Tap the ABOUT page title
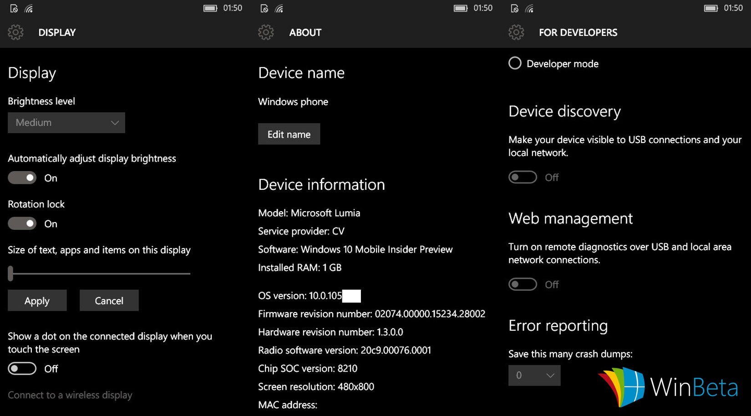 point(305,33)
